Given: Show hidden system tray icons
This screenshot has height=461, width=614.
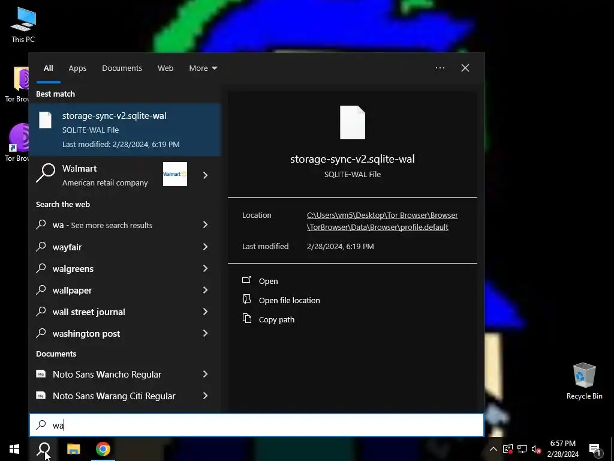Looking at the screenshot, I should pyautogui.click(x=493, y=449).
